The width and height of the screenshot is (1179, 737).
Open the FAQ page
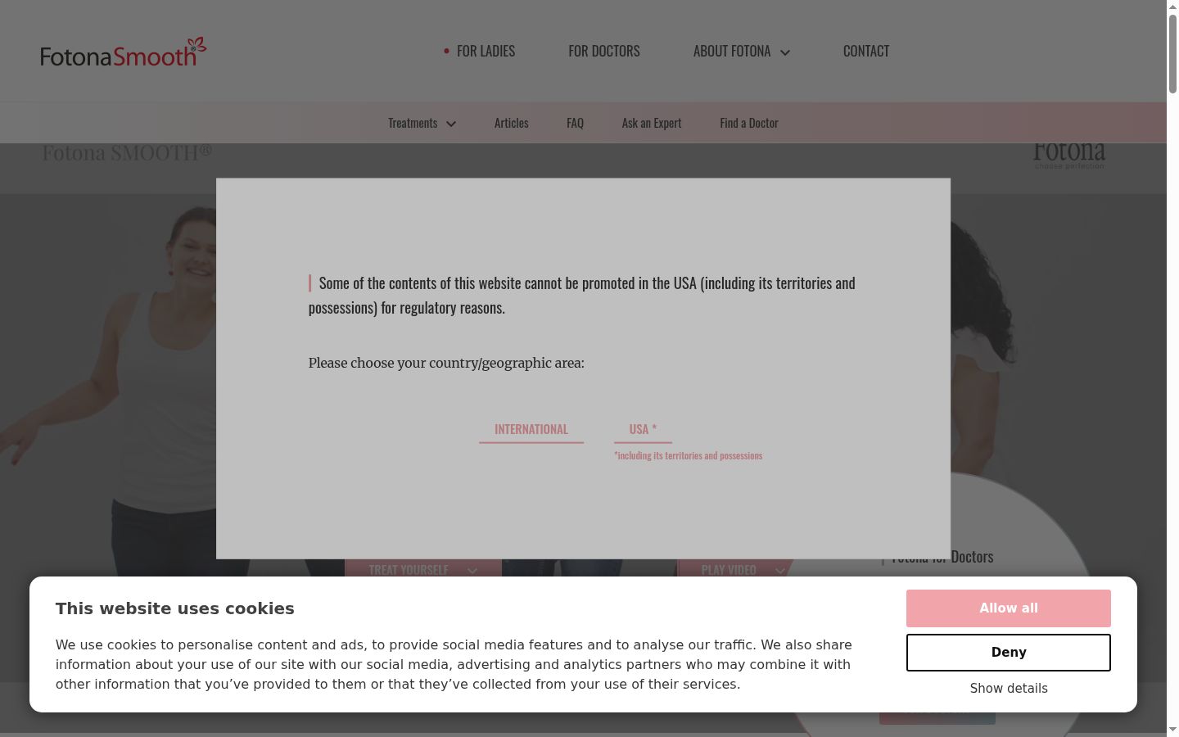coord(575,123)
